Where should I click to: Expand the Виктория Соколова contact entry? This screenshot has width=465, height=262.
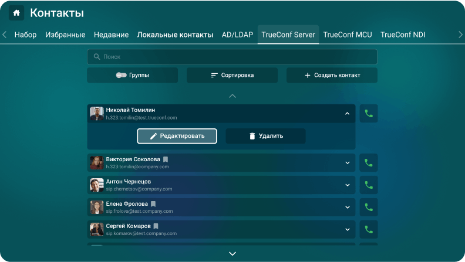(x=347, y=163)
